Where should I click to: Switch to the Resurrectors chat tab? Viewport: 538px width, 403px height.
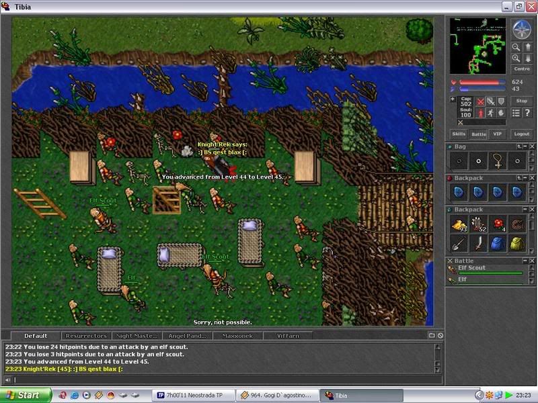pyautogui.click(x=86, y=336)
